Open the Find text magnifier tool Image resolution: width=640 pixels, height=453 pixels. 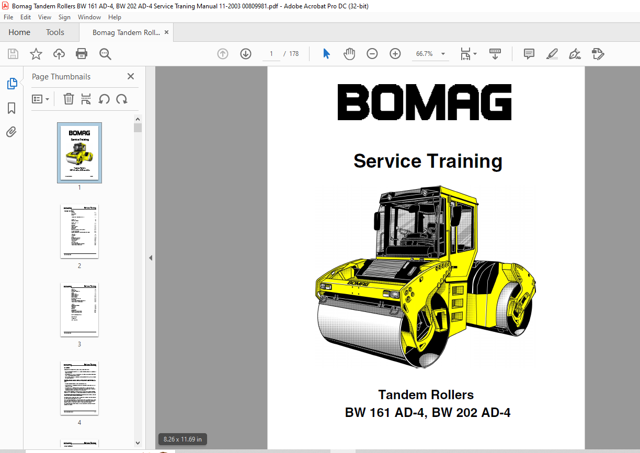tap(105, 54)
